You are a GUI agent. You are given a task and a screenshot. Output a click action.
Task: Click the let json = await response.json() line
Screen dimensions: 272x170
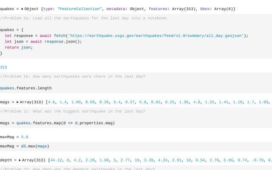tap(43, 42)
